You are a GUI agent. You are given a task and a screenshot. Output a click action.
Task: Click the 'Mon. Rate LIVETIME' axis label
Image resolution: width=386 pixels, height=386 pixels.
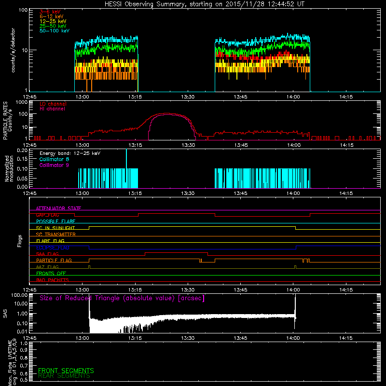[x=12, y=363]
